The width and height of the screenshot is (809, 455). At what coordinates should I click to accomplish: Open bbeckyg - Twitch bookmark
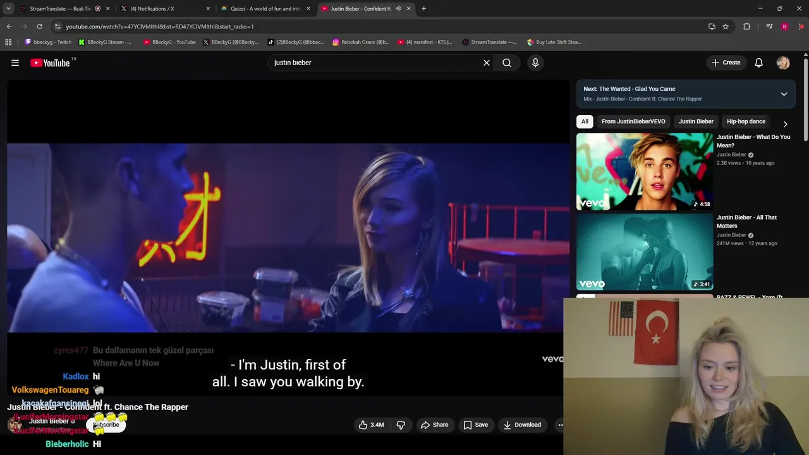48,42
